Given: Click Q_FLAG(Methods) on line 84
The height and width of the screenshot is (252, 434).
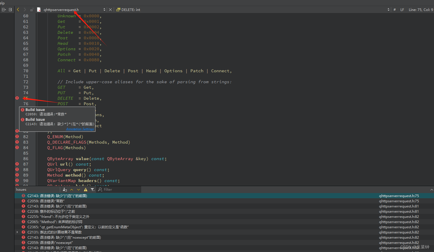Looking at the screenshot, I should click(67, 148).
